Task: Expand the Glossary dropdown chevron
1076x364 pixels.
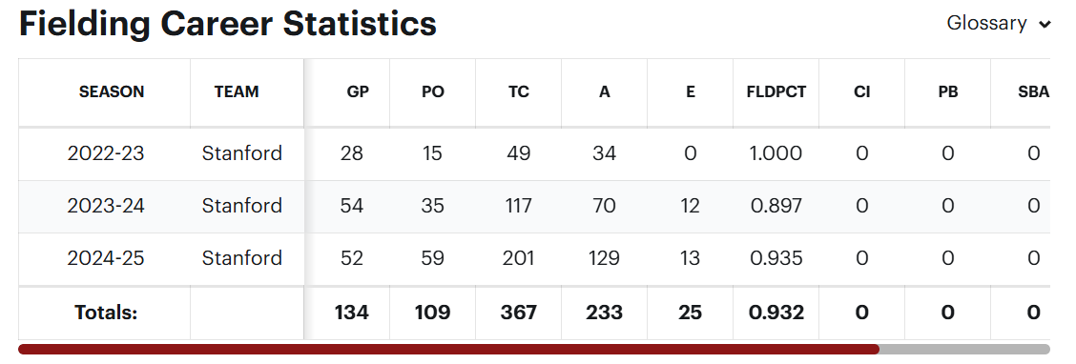Action: tap(1045, 25)
